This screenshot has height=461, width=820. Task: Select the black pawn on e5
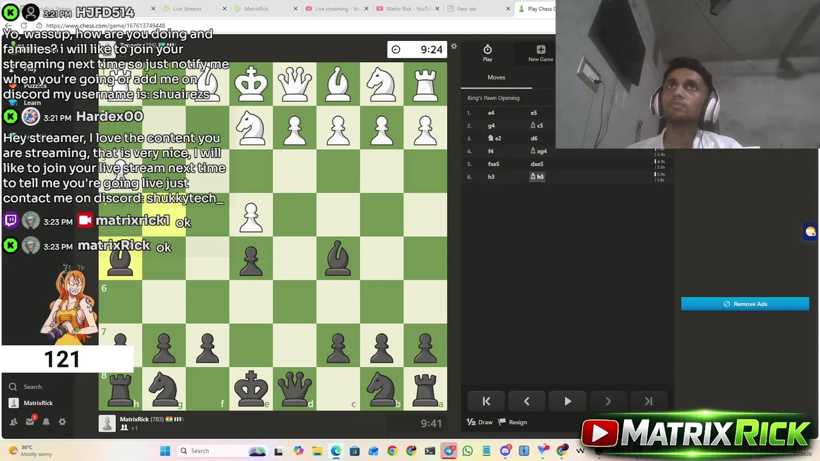pos(251,259)
